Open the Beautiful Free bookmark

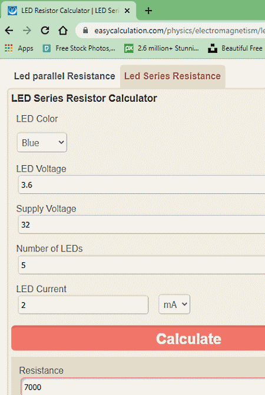pyautogui.click(x=235, y=48)
